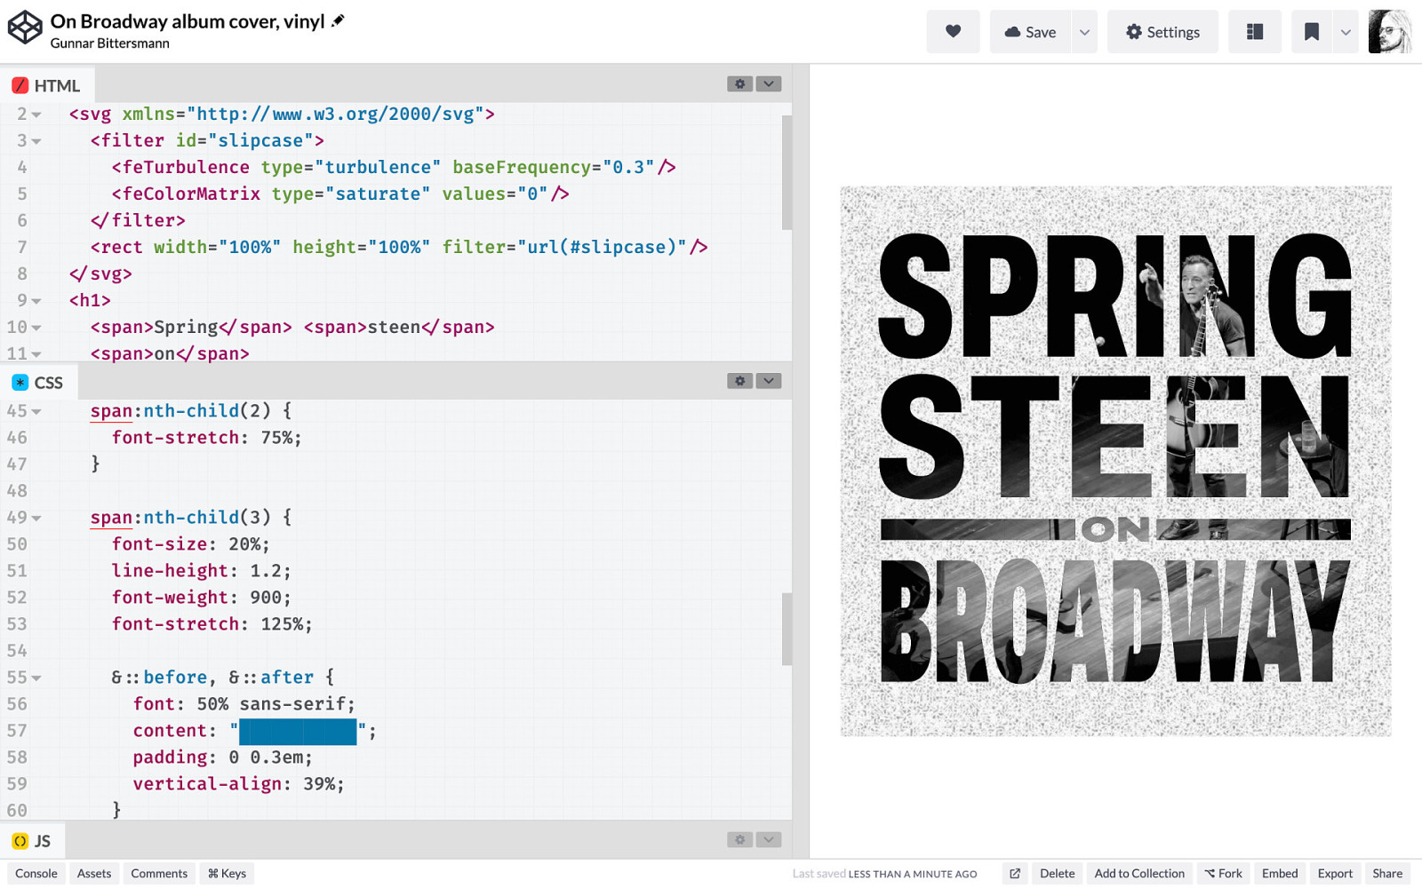
Task: Click author name Gunnar Bittersmann
Action: pyautogui.click(x=109, y=44)
